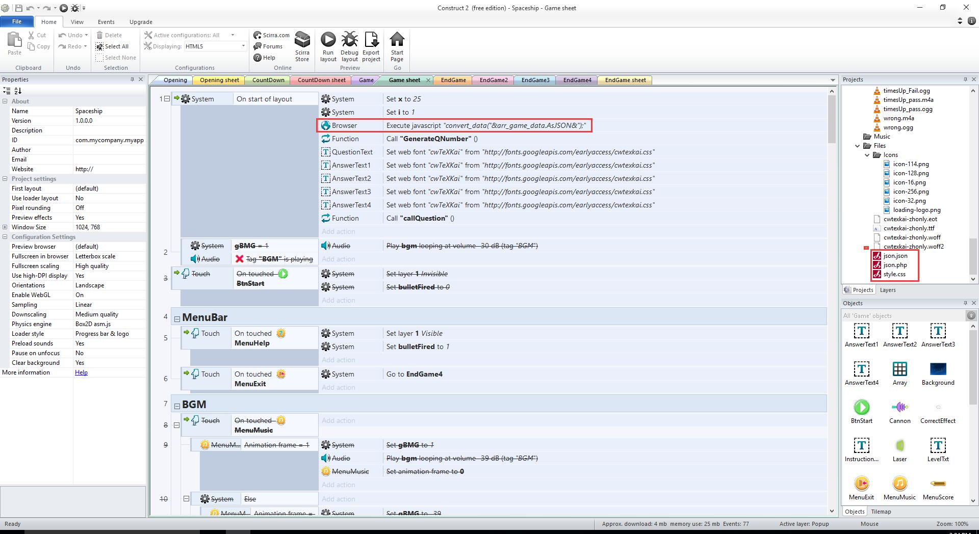The height and width of the screenshot is (534, 979).
Task: Click the alphabetical sort icon in Properties
Action: (x=18, y=91)
